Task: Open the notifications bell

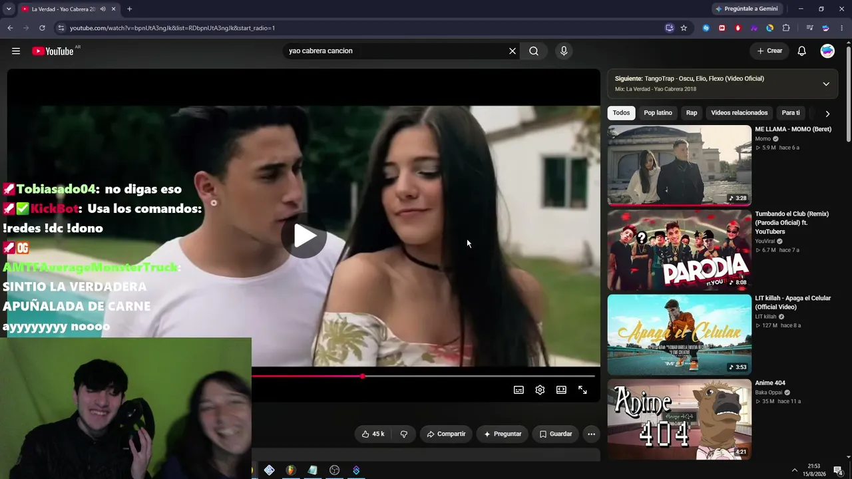Action: coord(802,51)
